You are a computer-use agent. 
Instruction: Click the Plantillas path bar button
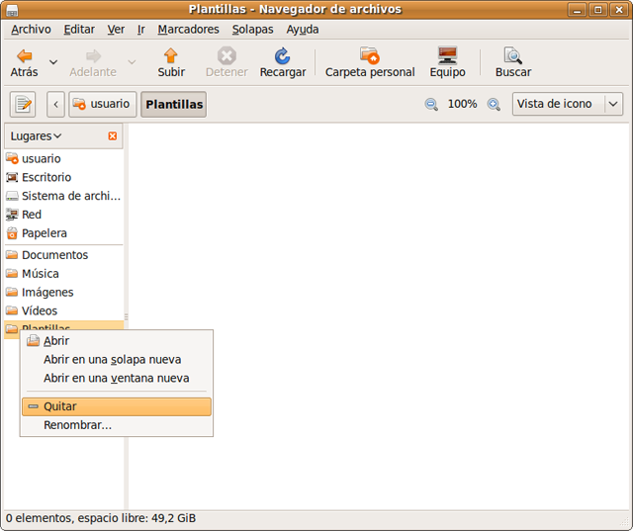pyautogui.click(x=174, y=104)
